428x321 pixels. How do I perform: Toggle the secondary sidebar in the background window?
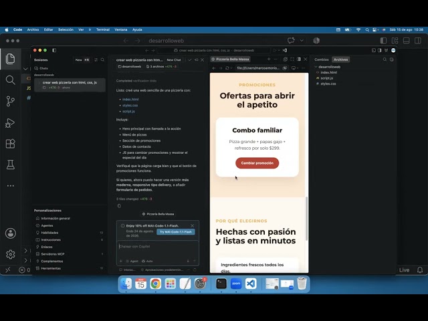point(417,41)
